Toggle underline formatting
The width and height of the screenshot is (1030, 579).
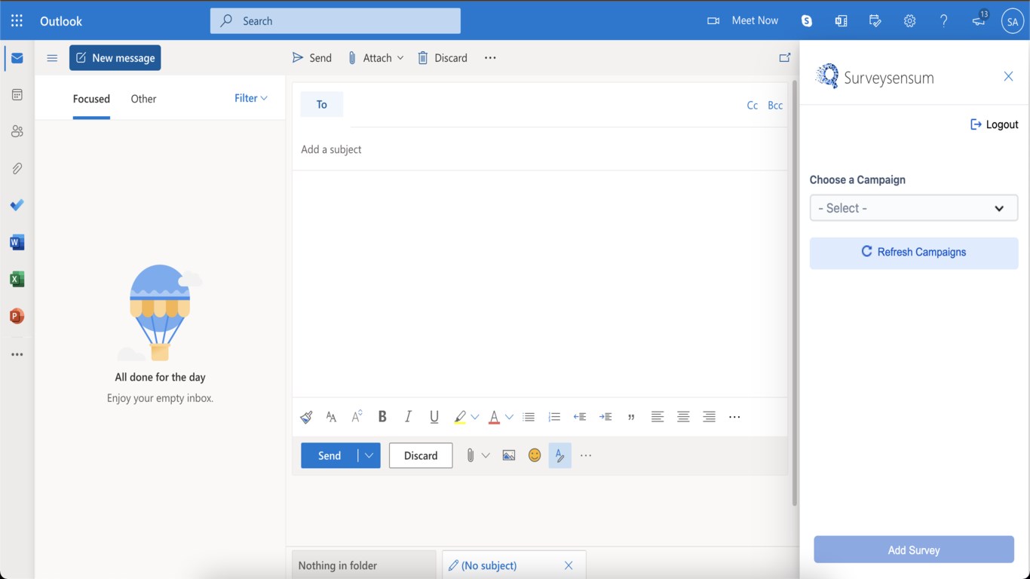tap(434, 416)
